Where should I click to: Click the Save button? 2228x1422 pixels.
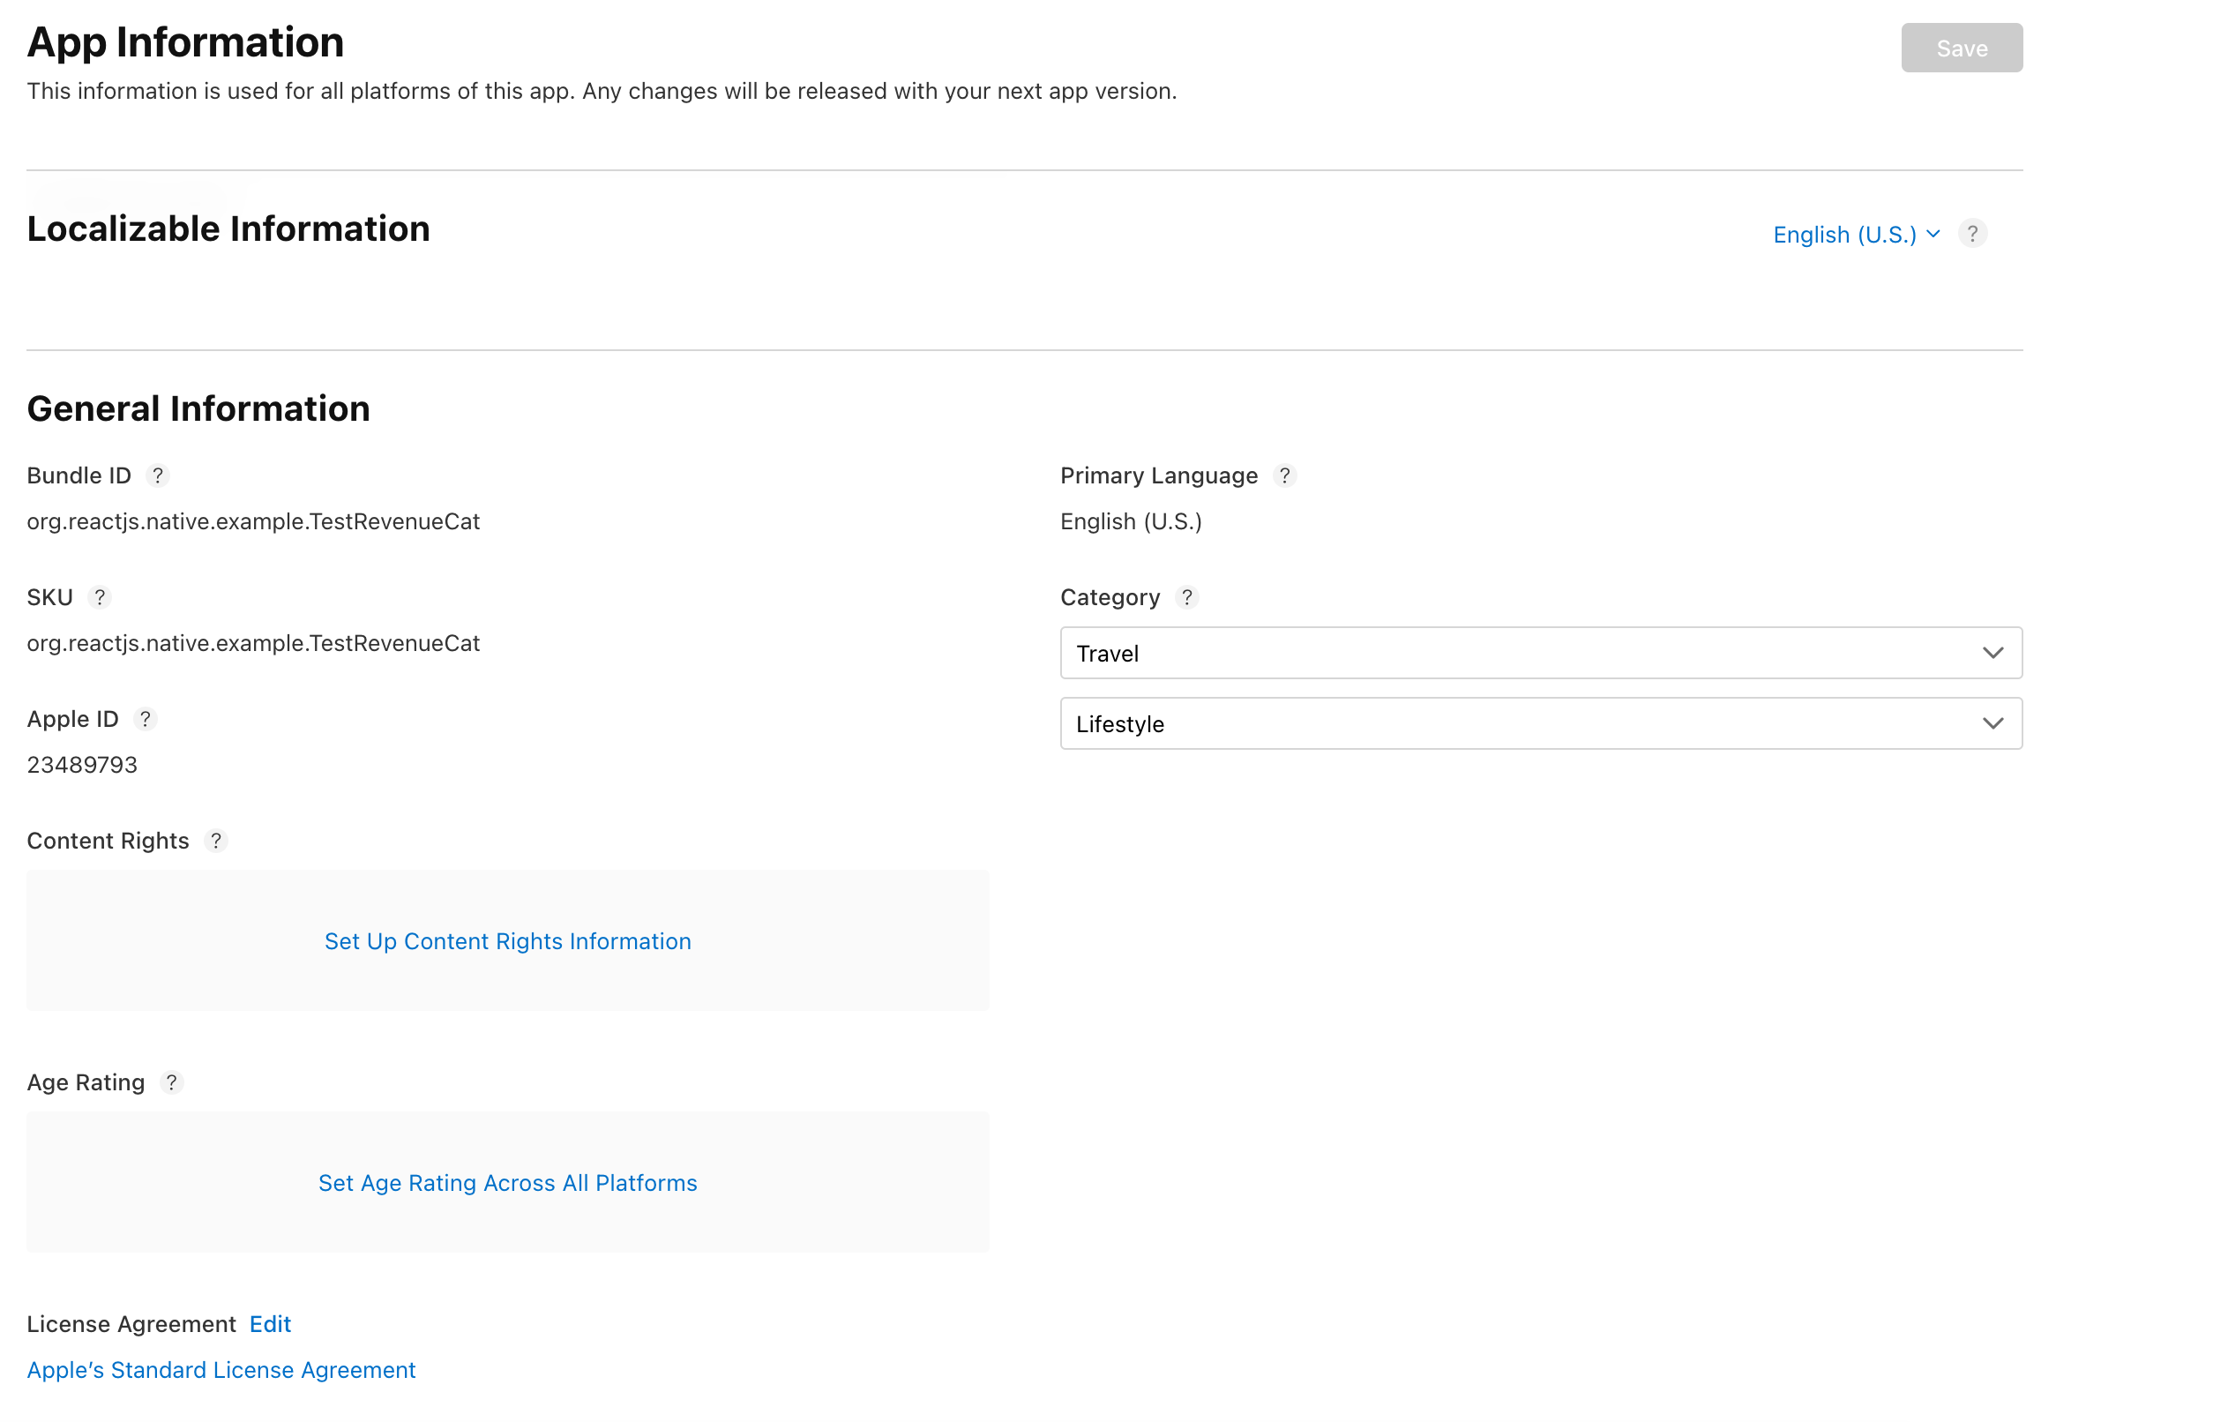(1961, 49)
